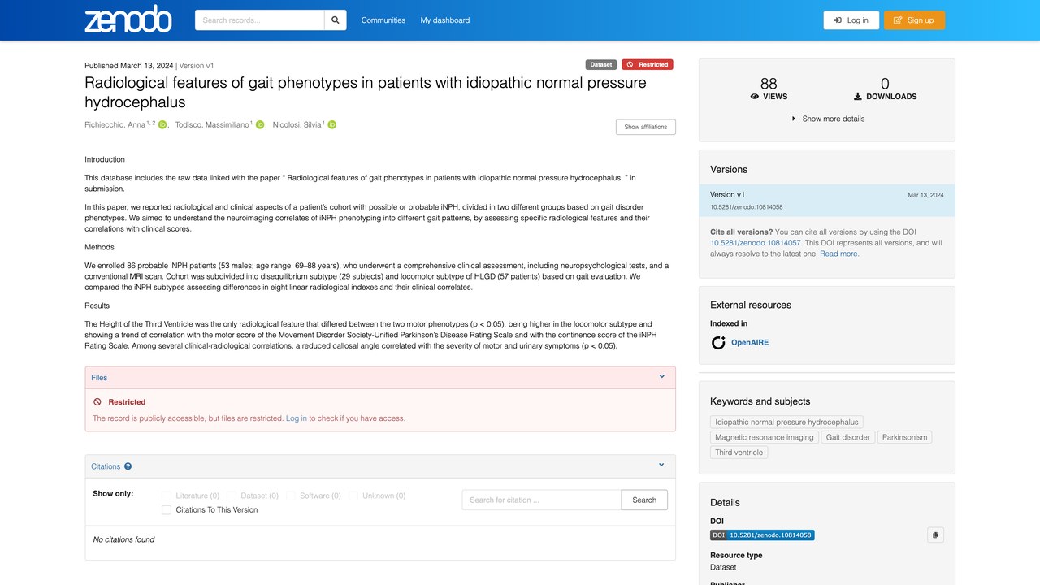
Task: Click the magnifier search icon button
Action: click(335, 20)
